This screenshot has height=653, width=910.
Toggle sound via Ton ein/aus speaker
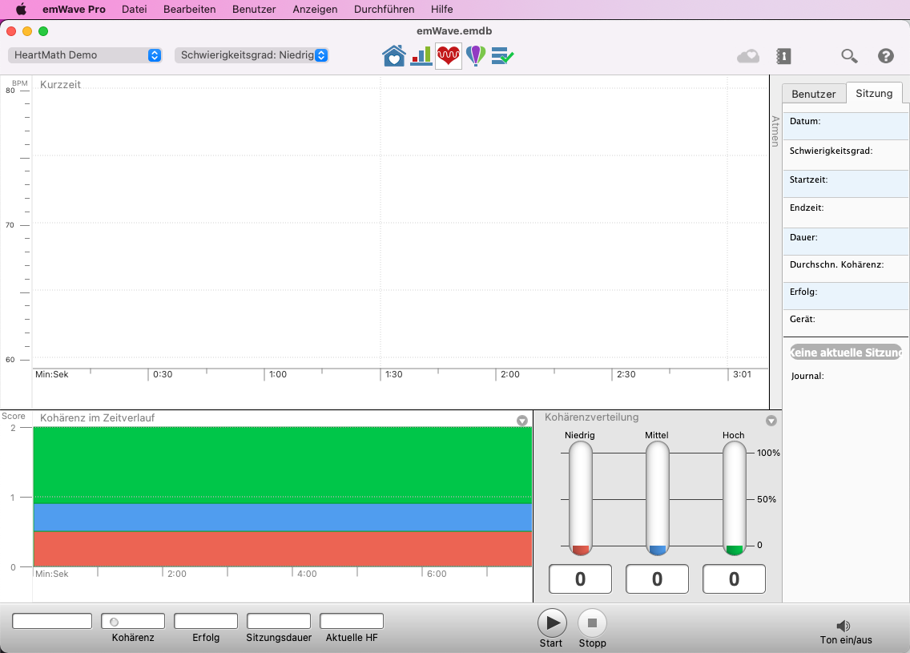click(x=844, y=626)
